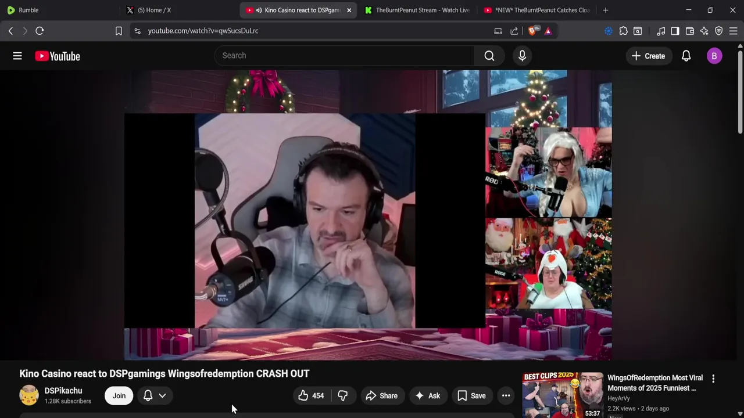
Task: Open Leo AI sparkle icon
Action: 704,31
